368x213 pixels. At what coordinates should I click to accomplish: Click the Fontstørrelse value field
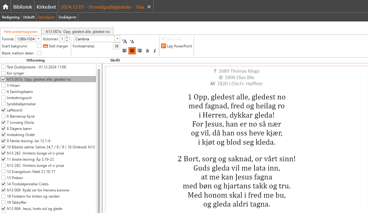click(116, 46)
